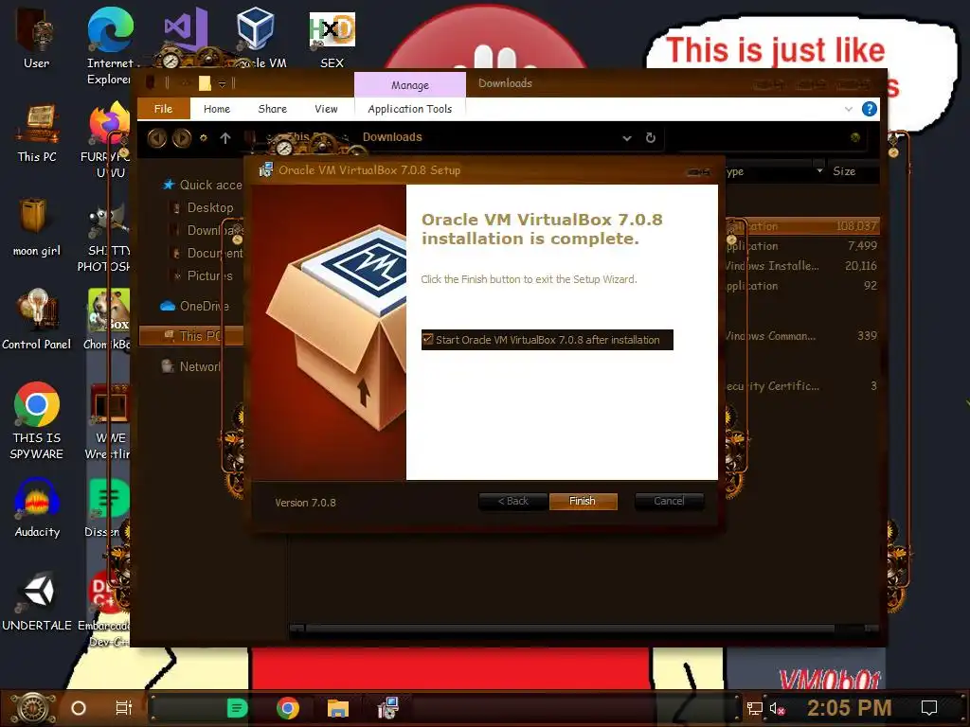Open Explorer help question mark icon
970x727 pixels.
(870, 109)
